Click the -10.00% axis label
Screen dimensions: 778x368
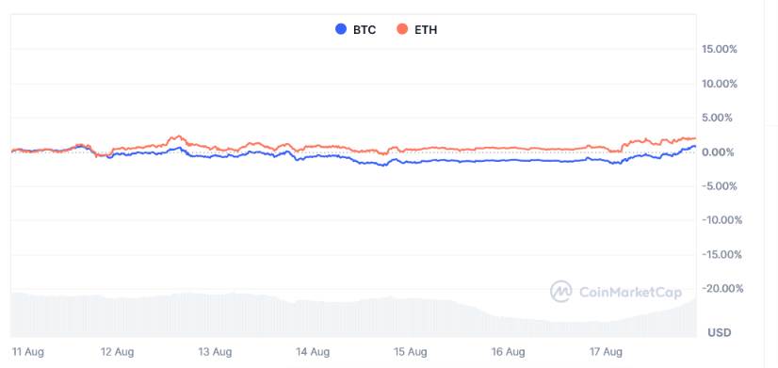[x=722, y=220]
